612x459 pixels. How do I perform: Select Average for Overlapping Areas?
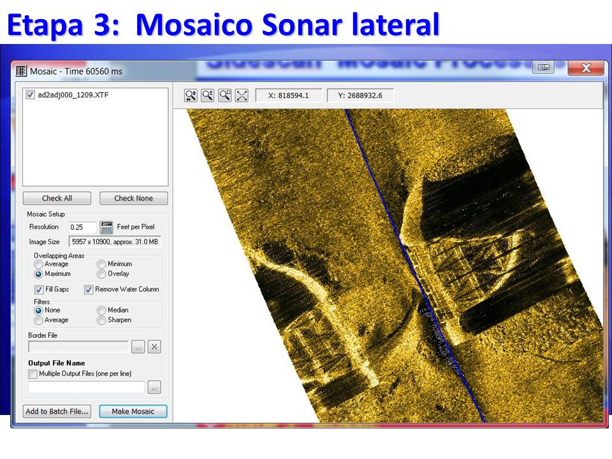[38, 264]
